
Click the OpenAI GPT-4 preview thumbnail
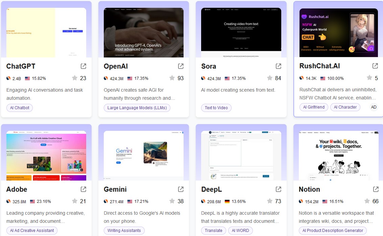pos(144,32)
